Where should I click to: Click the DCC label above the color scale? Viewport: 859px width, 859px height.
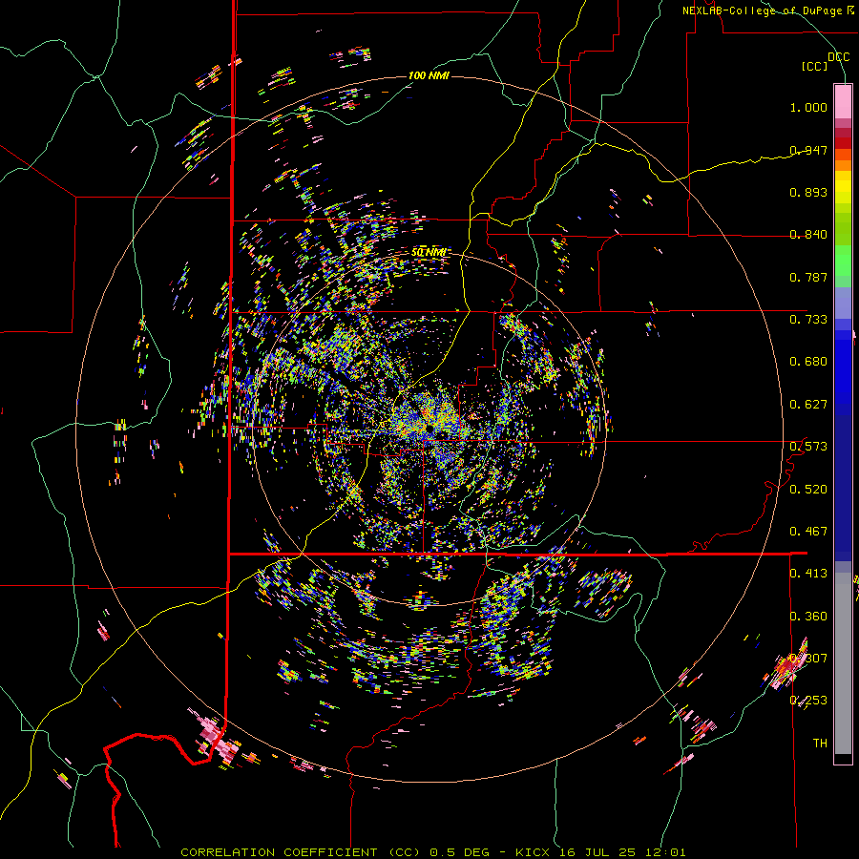[838, 56]
